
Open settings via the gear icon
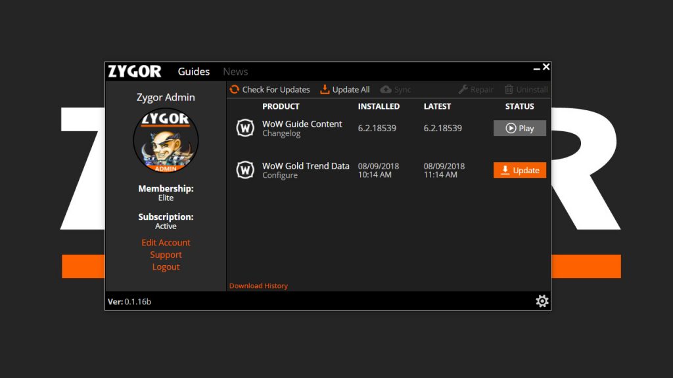[542, 301]
